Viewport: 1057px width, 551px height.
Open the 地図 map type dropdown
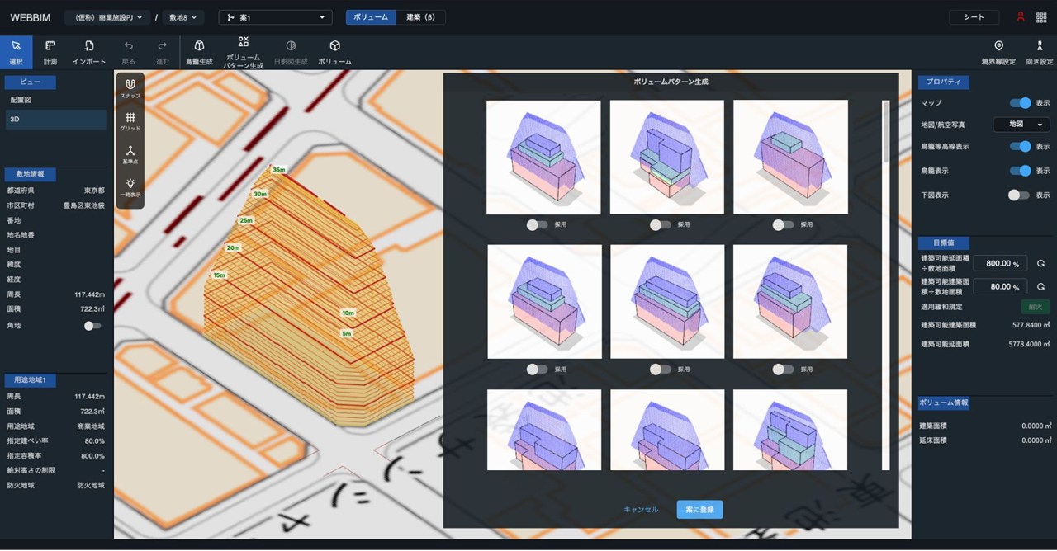pos(1021,125)
